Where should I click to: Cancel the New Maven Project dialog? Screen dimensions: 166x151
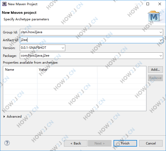[151, 143]
